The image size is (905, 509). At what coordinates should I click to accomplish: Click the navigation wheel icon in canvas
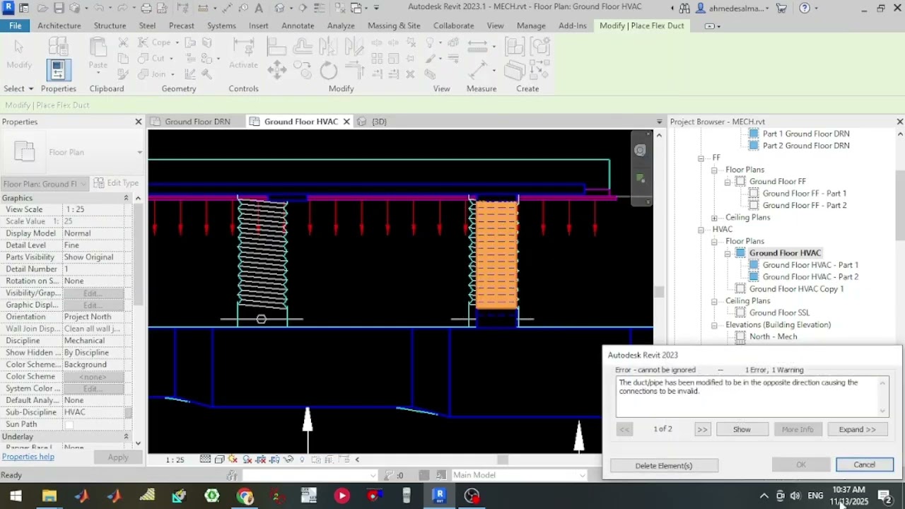(x=640, y=150)
